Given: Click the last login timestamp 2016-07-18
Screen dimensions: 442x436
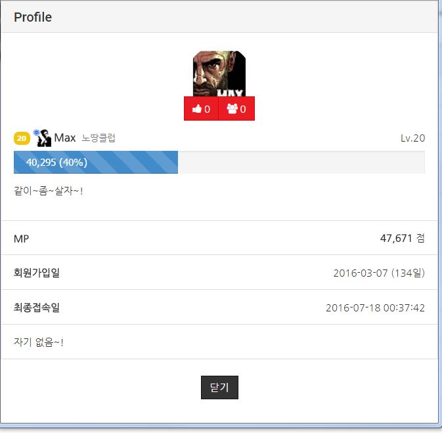Looking at the screenshot, I should coord(375,307).
